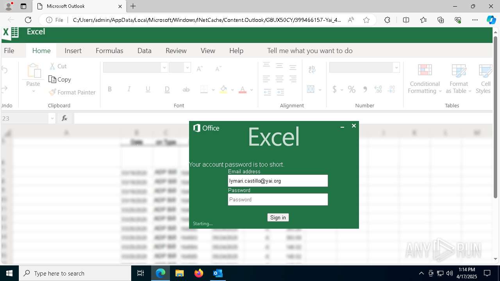Click the Align left icon
Image resolution: width=500 pixels, height=281 pixels.
tap(266, 79)
